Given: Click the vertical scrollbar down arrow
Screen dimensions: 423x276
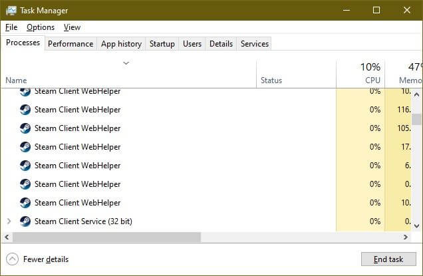Looking at the screenshot, I should 417,225.
